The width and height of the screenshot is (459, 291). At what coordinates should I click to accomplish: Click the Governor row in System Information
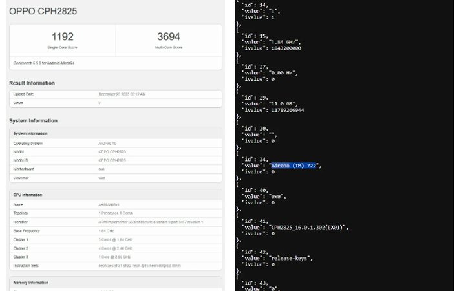tap(115, 178)
